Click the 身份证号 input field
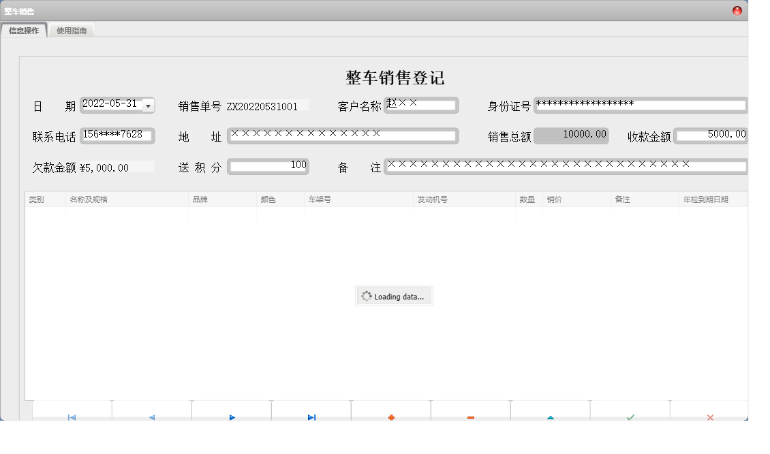The image size is (770, 454). tap(641, 105)
